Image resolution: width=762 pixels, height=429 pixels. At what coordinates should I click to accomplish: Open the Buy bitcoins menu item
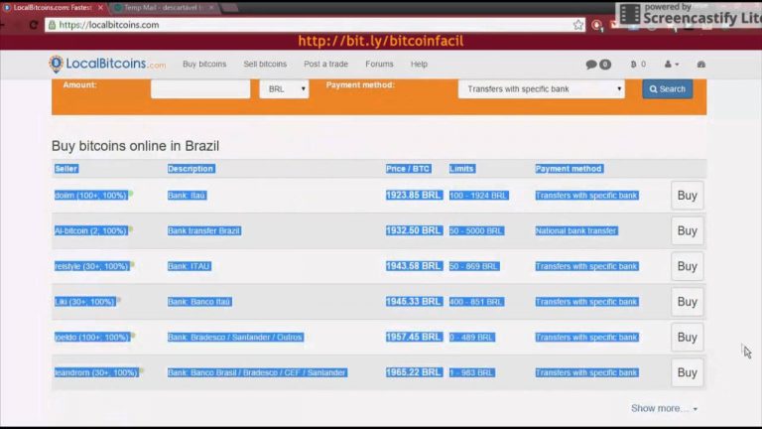204,65
